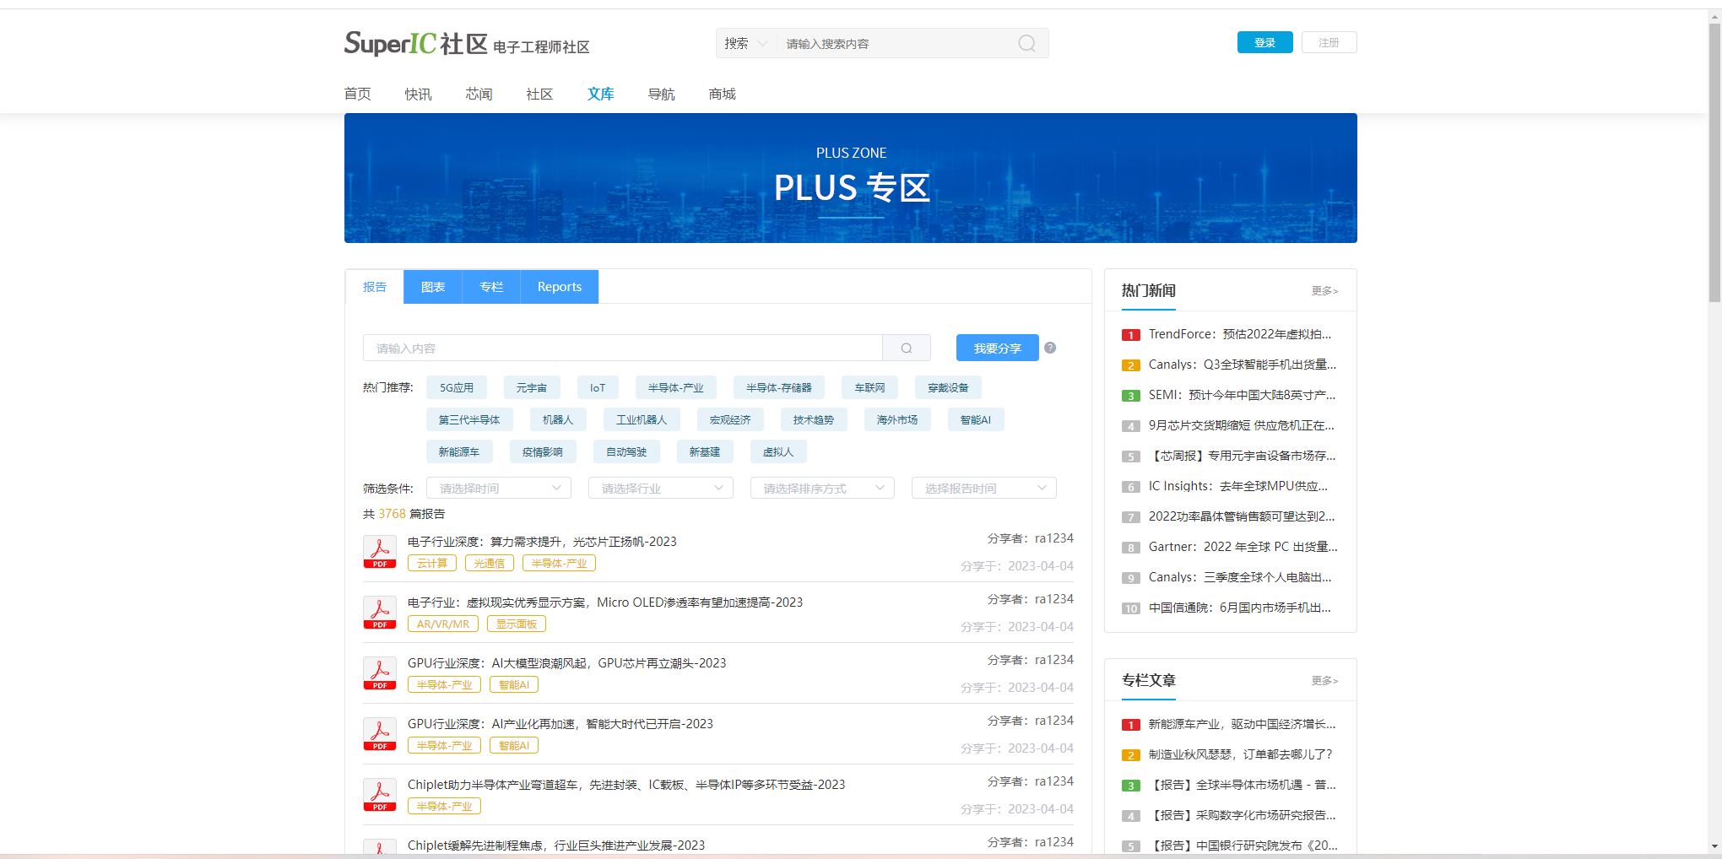Open 快讯 in navigation
Viewport: 1722px width, 859px height.
click(419, 94)
